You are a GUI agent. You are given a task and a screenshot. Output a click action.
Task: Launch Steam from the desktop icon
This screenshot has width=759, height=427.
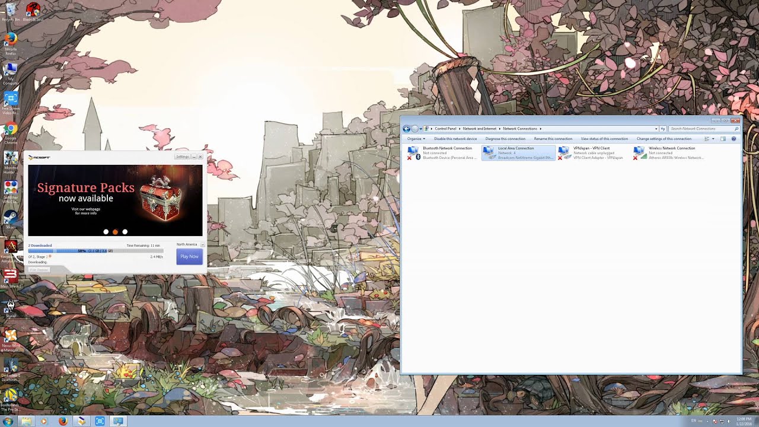(x=11, y=219)
